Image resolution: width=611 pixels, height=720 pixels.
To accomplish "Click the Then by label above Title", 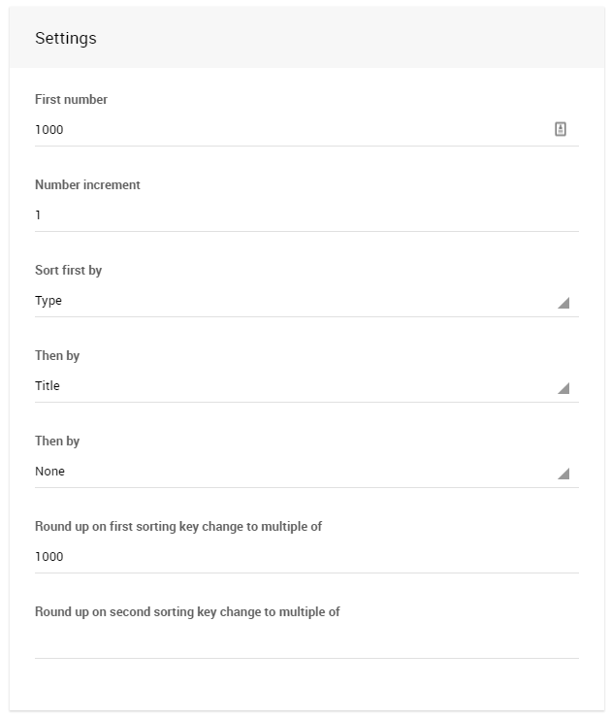I will 57,356.
